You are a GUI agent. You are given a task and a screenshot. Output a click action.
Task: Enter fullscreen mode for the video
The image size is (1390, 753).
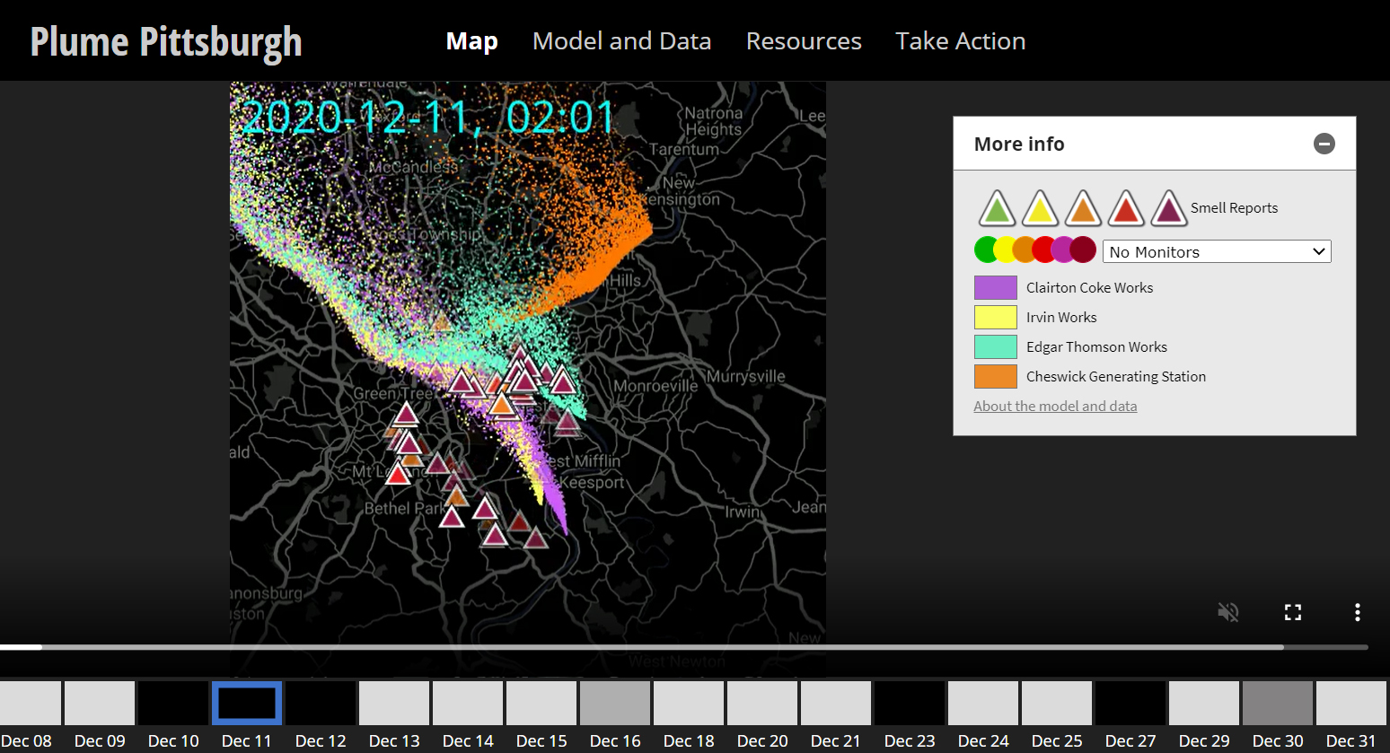coord(1293,612)
